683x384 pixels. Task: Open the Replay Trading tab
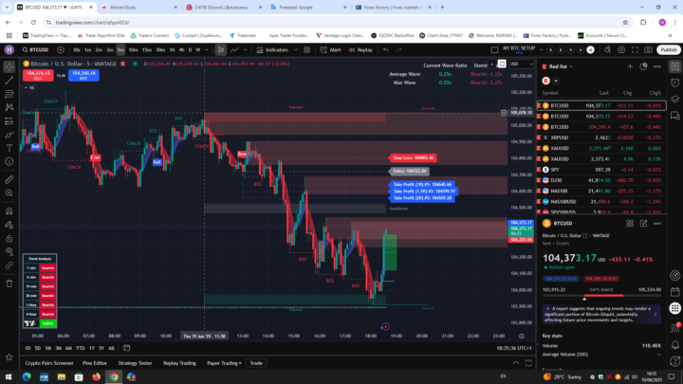[179, 363]
